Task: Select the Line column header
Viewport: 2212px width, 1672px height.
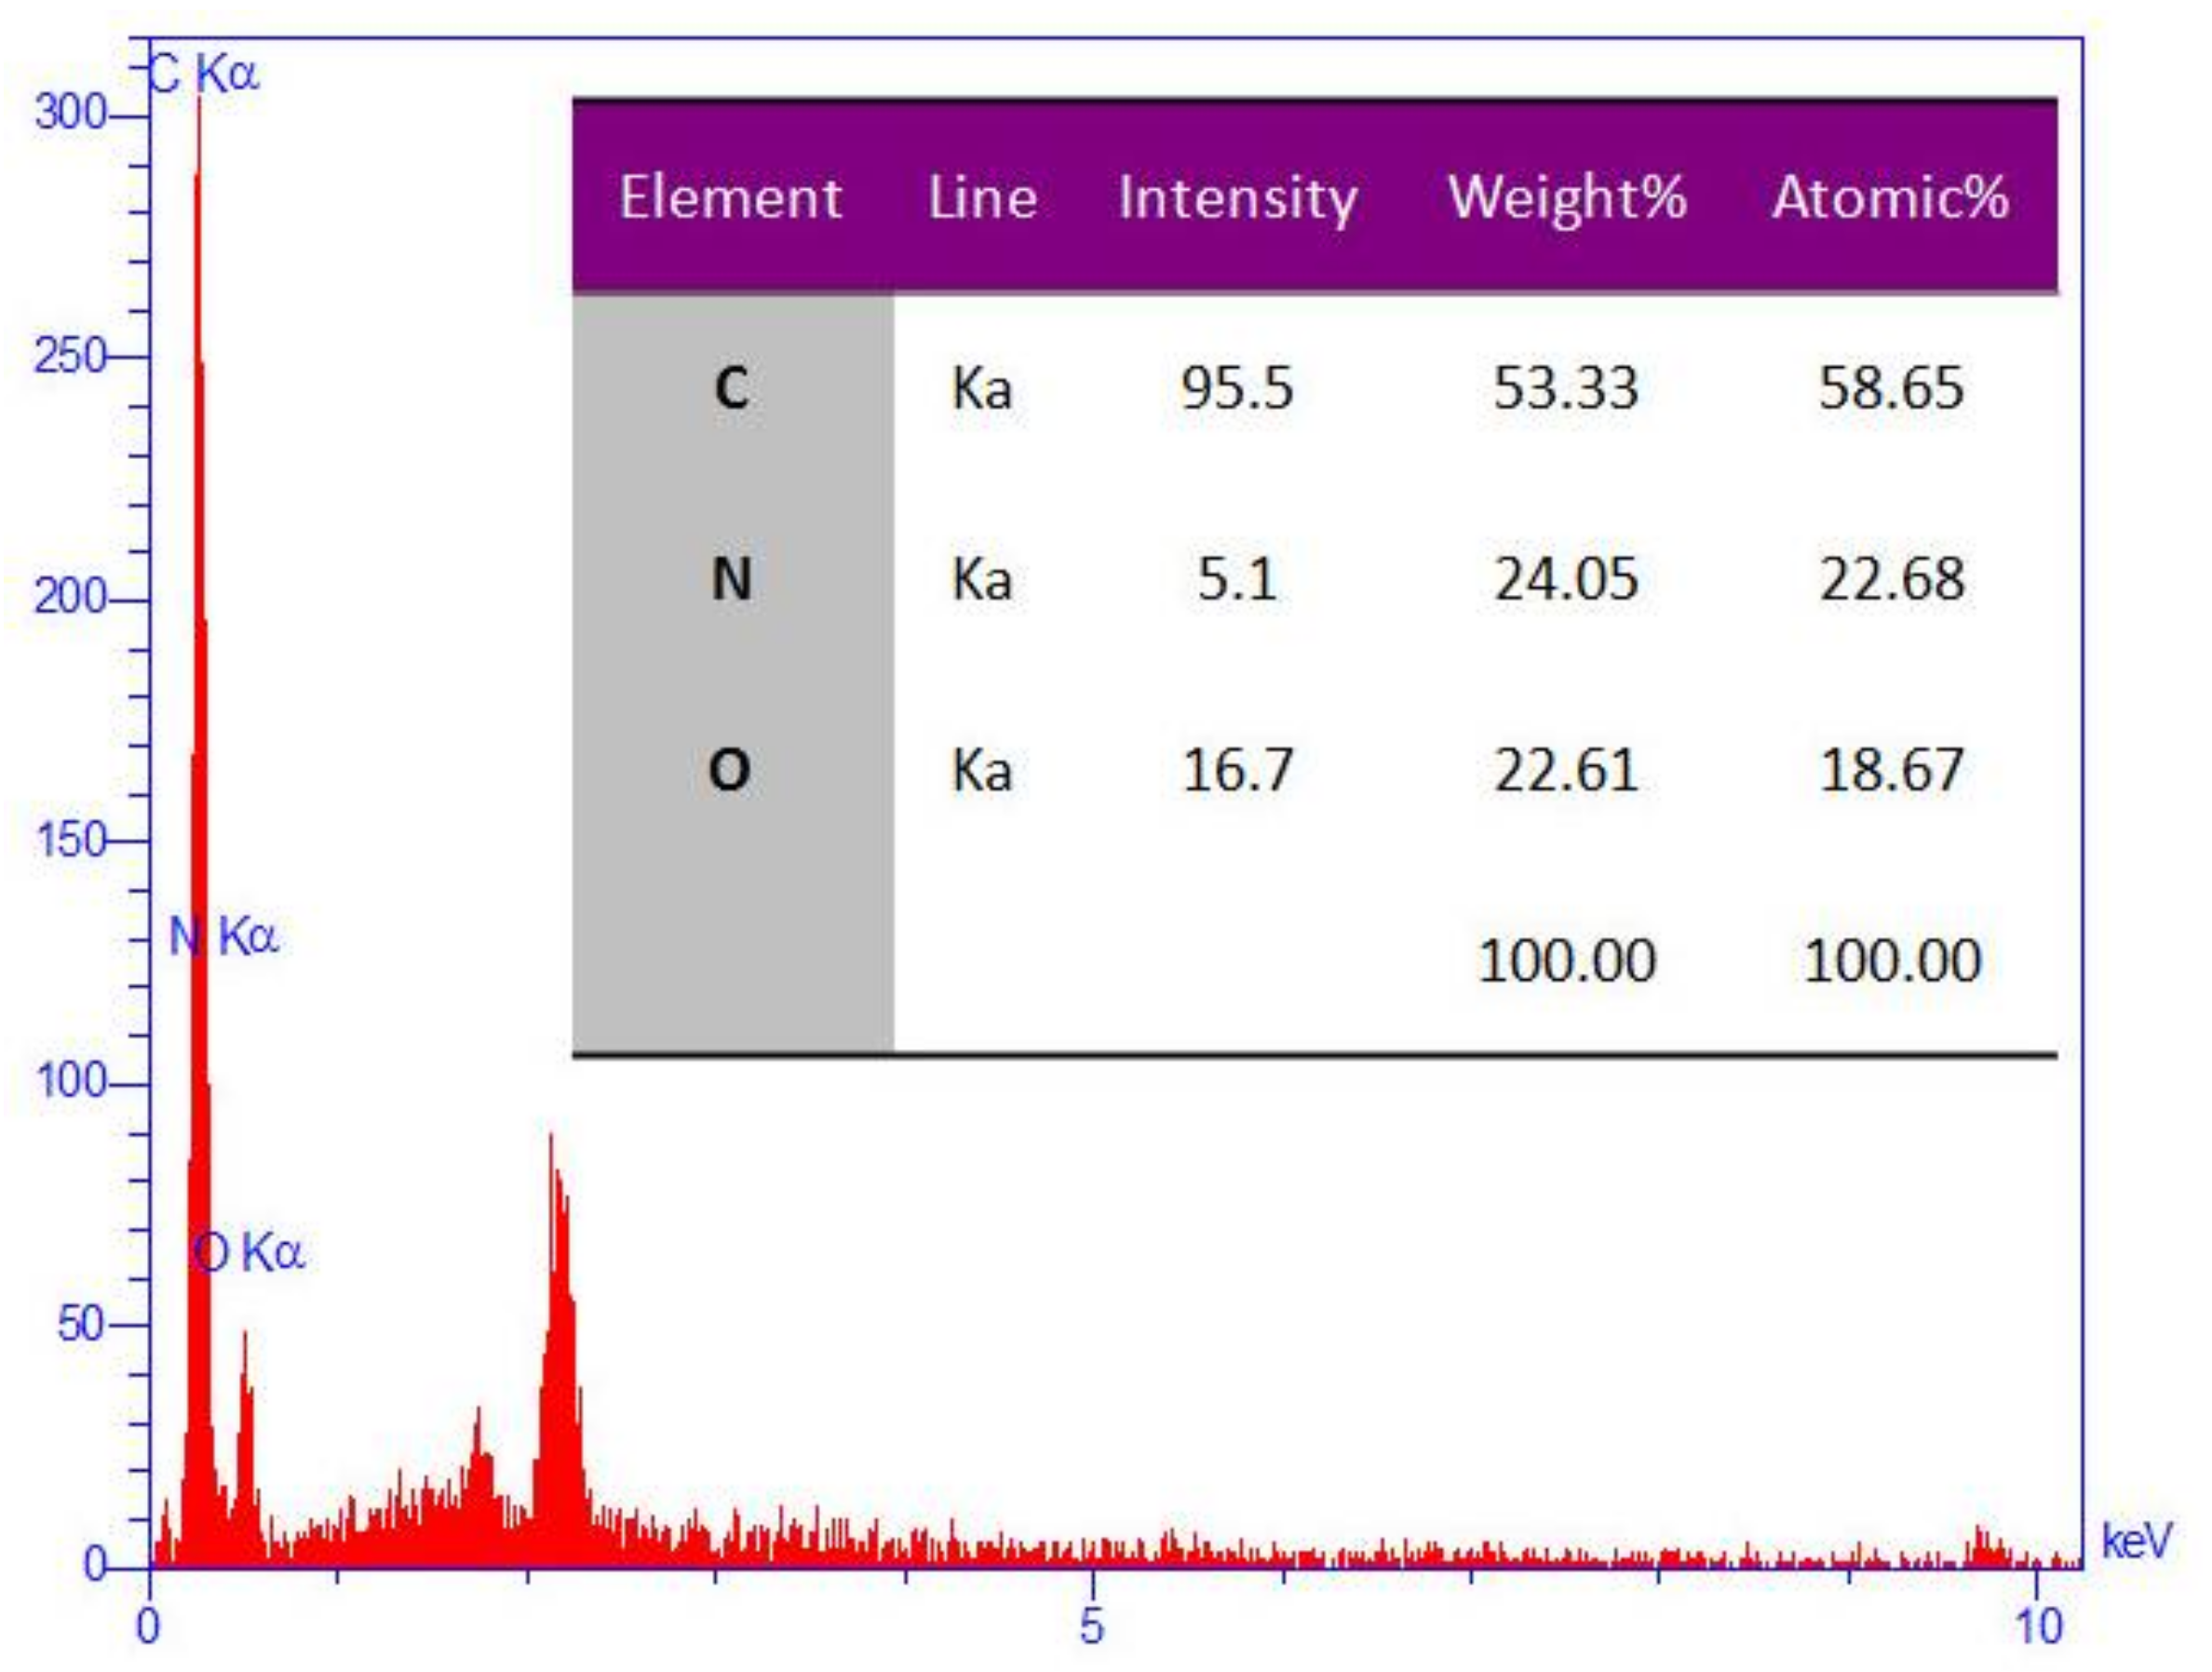Action: pos(982,197)
